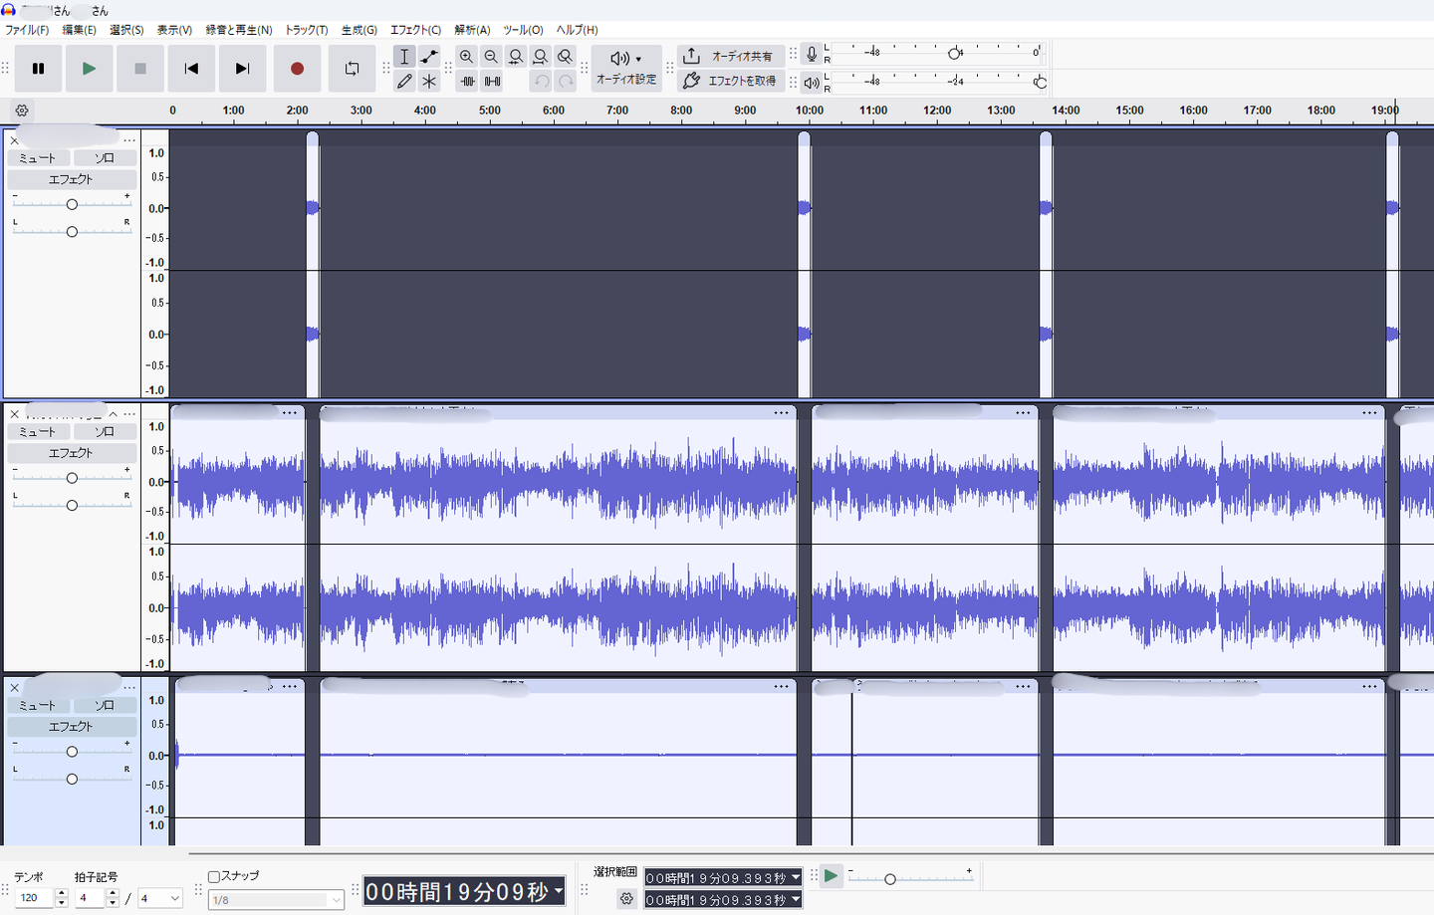
Task: Mute the second track with ミュート
Action: click(x=39, y=432)
